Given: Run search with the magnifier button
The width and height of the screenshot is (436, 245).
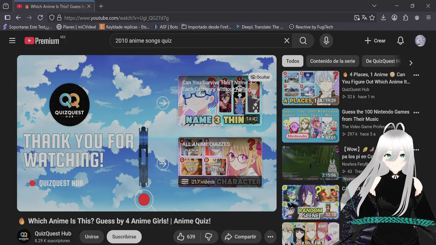Looking at the screenshot, I should click(303, 40).
